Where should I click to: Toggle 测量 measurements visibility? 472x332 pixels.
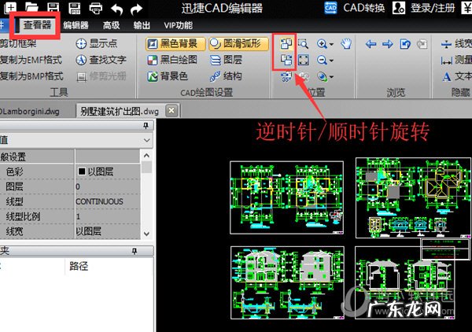tap(456, 61)
